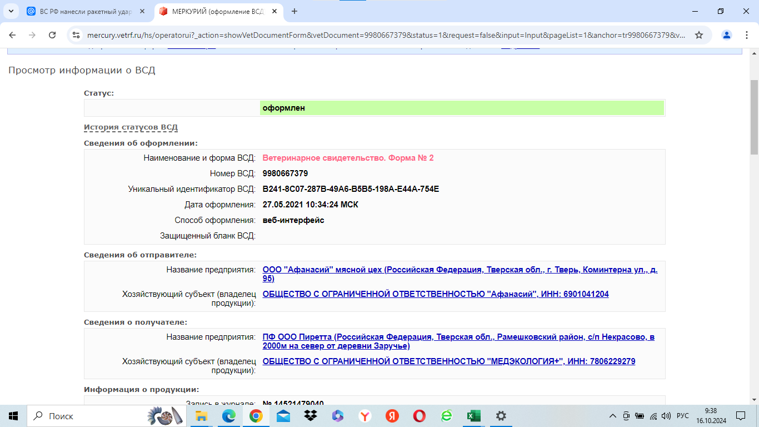Screen dimensions: 759x427
Task: Open the Windows notification center
Action: pyautogui.click(x=741, y=416)
